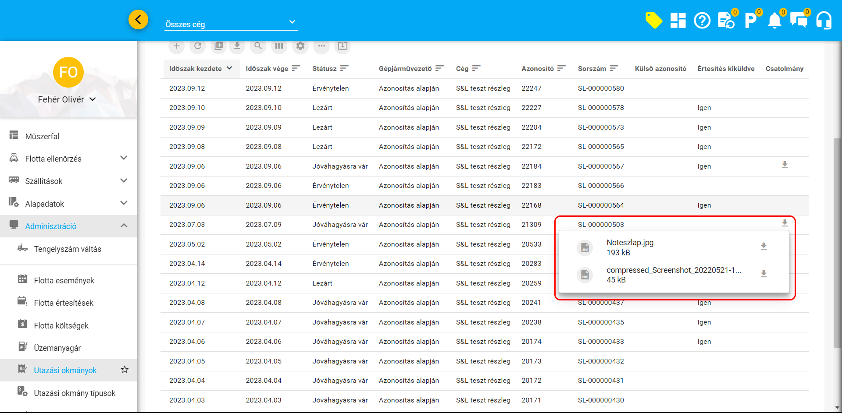Screen dimensions: 842x413
Task: Open the help question mark icon
Action: (702, 21)
